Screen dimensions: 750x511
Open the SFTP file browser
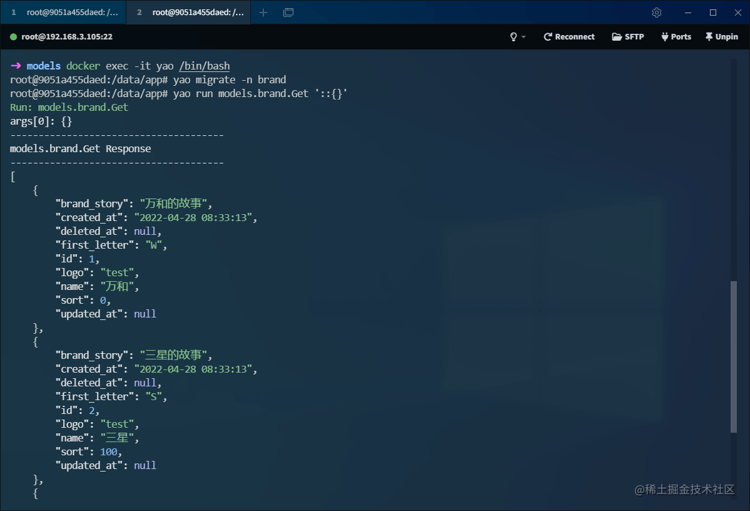pyautogui.click(x=628, y=37)
